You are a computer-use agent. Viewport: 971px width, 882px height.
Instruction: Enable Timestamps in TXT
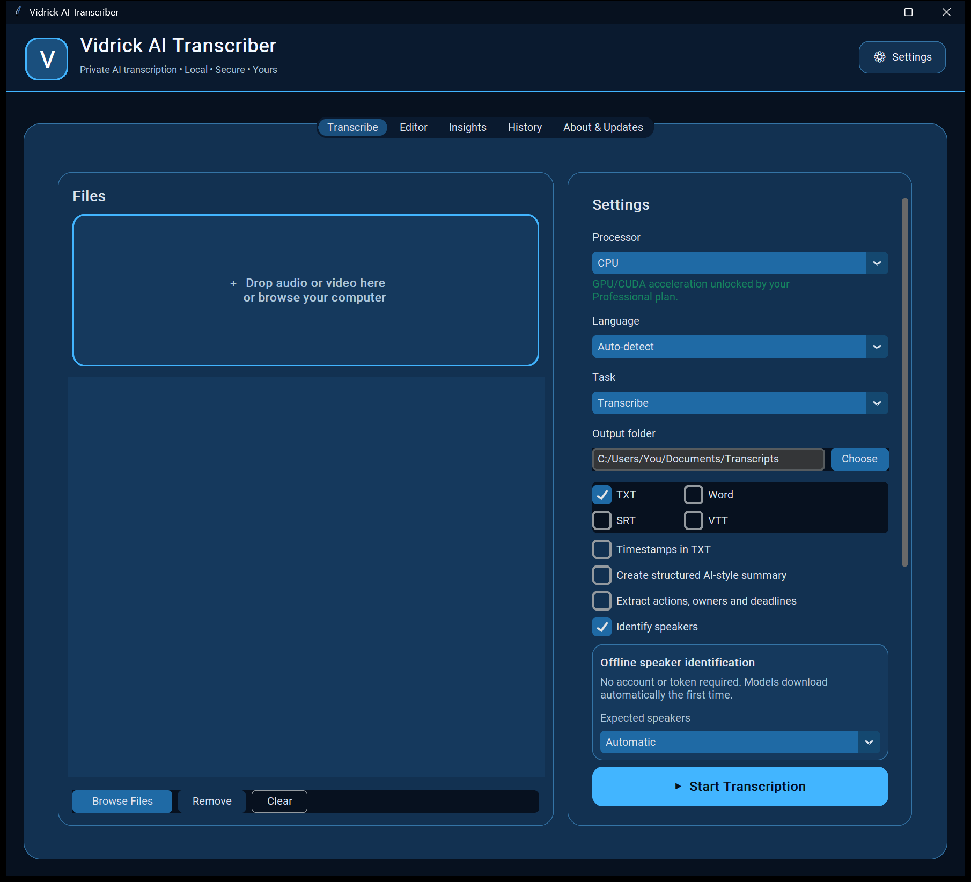click(602, 549)
